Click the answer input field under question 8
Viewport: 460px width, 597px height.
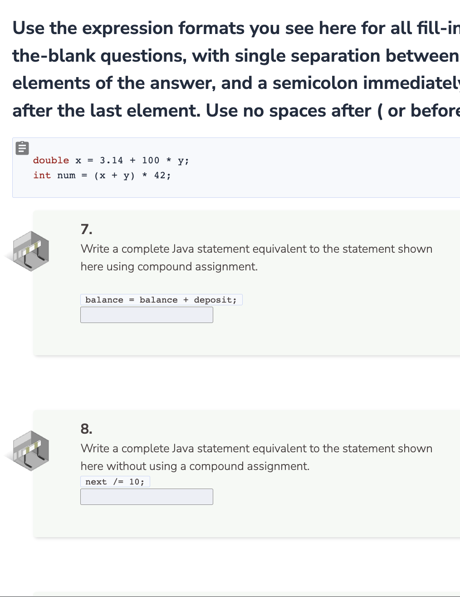click(x=147, y=496)
